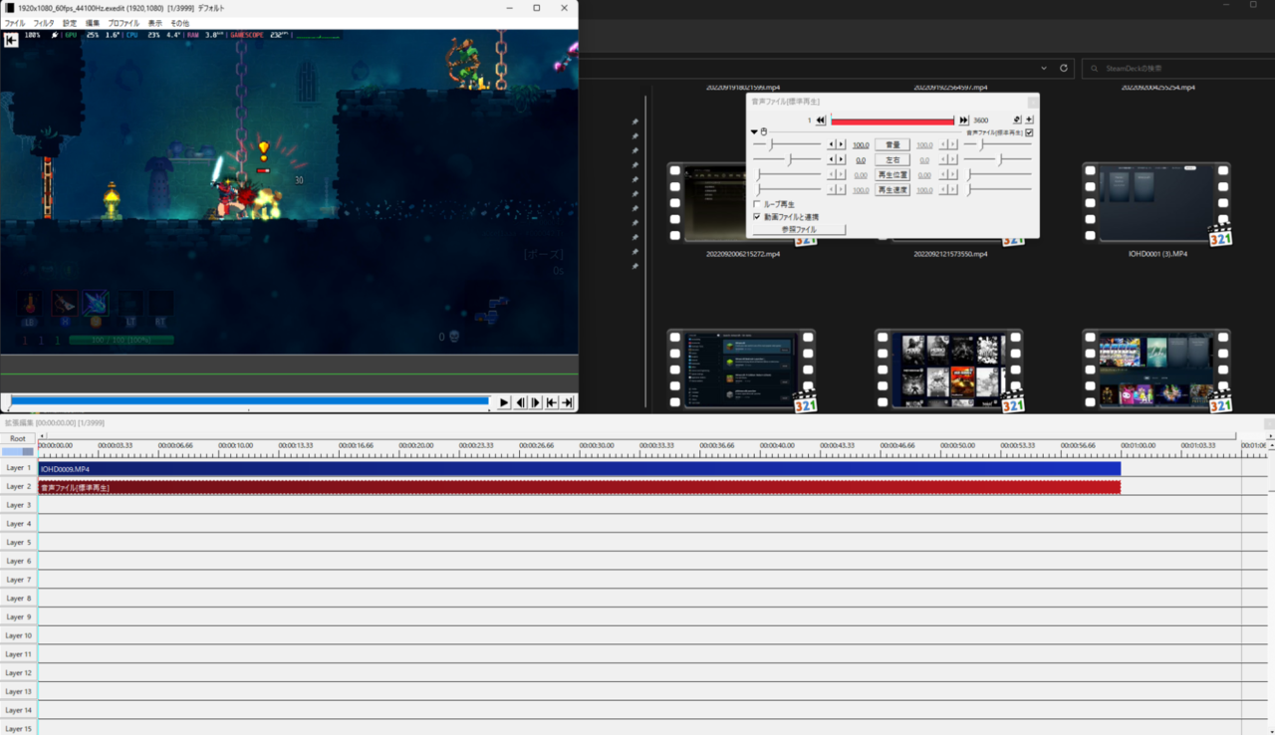Screen dimensions: 1275x735
Task: Toggle Layer 1 visibility button
Action: (x=18, y=468)
